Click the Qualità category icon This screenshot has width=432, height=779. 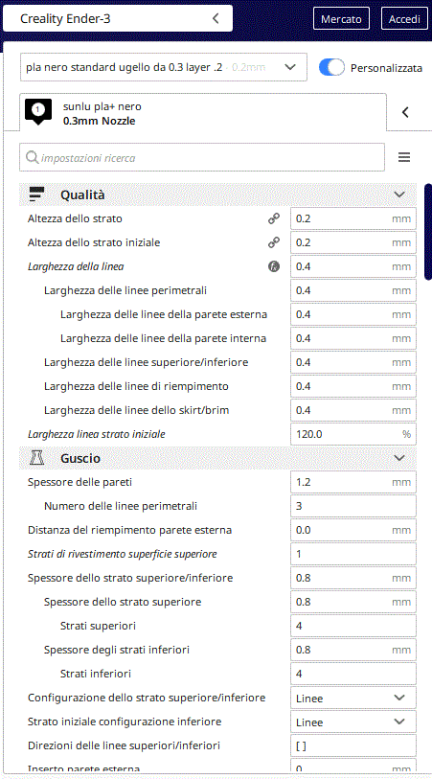(37, 195)
